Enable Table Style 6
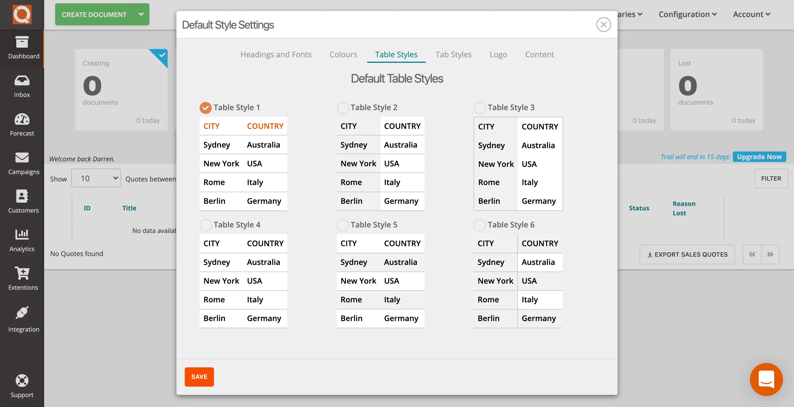This screenshot has height=407, width=794. (x=480, y=225)
